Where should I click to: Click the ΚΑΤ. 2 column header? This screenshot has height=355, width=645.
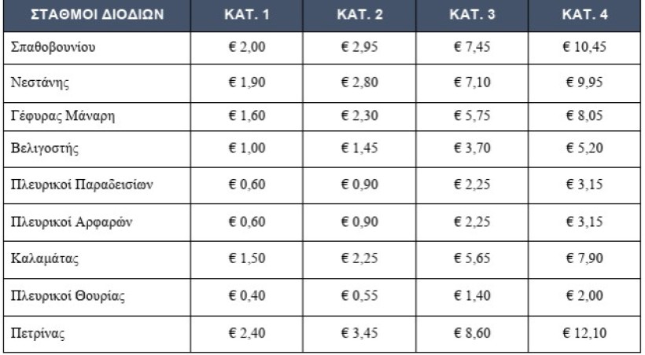359,15
